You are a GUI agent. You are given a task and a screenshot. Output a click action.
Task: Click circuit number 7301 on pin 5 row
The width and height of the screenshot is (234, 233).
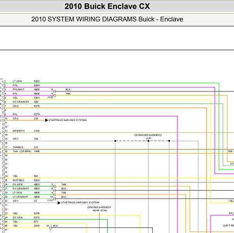click(x=37, y=98)
